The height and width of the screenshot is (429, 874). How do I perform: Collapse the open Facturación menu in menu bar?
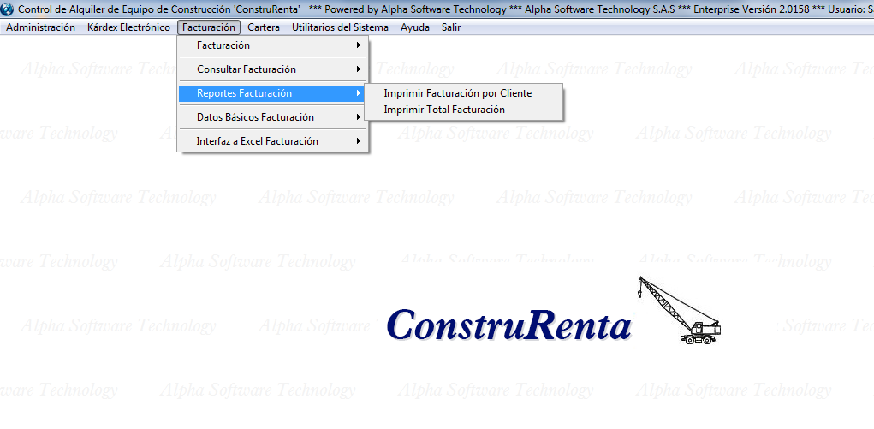click(208, 27)
